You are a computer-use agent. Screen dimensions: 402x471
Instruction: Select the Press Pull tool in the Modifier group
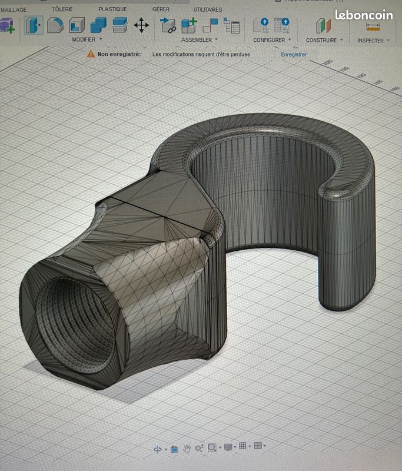(34, 25)
